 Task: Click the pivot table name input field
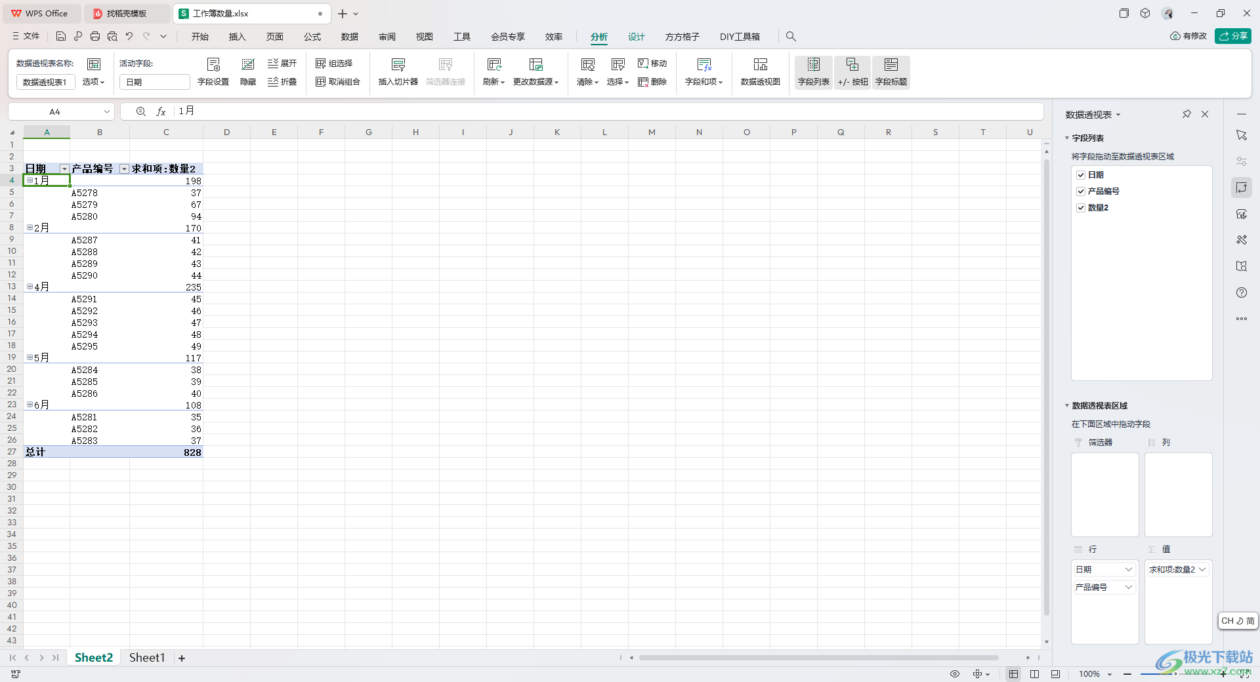[45, 82]
